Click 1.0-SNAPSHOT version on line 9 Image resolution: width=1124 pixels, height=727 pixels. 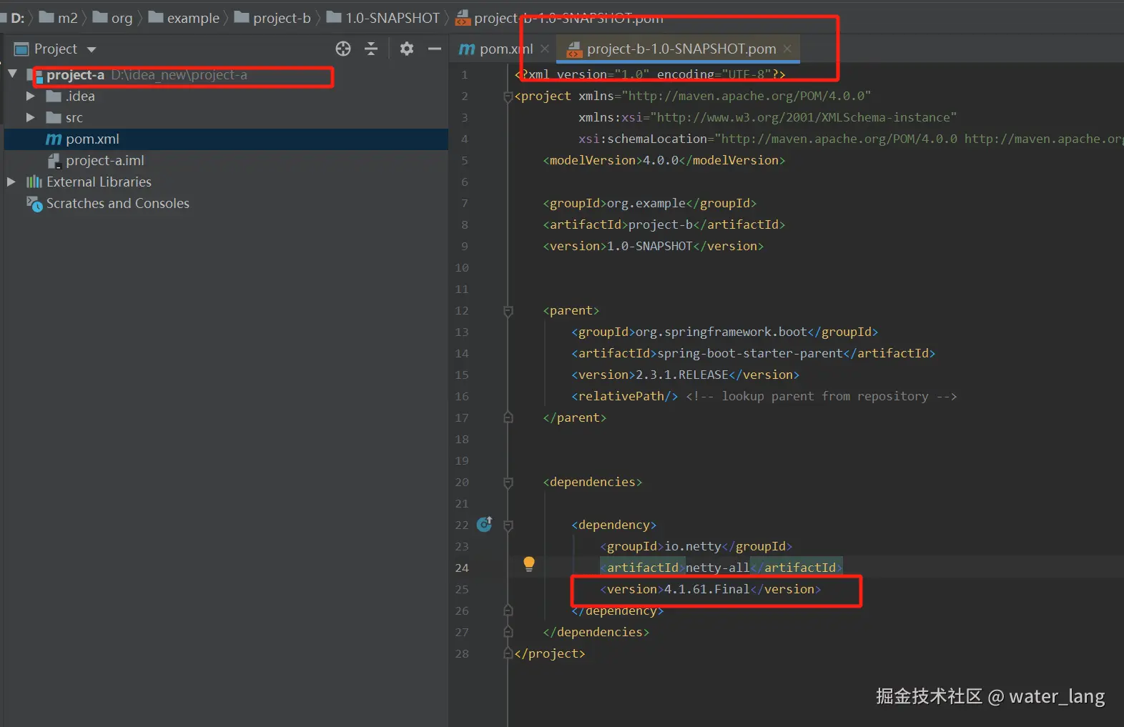point(650,246)
